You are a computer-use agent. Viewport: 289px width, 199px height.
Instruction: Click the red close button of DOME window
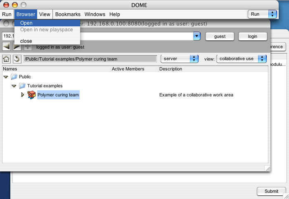(6, 5)
